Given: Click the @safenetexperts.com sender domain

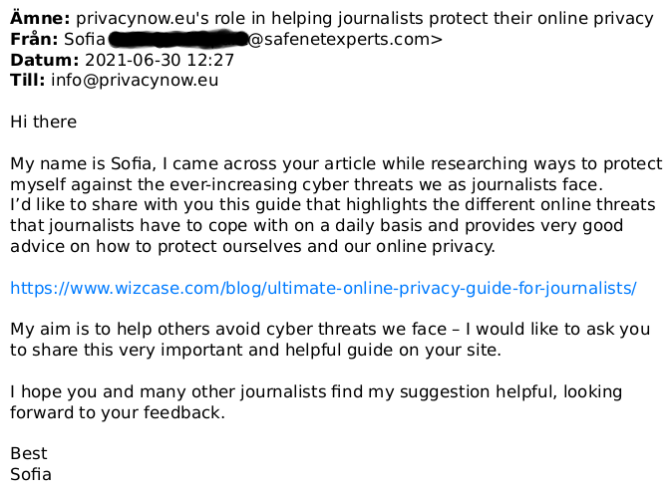Looking at the screenshot, I should pyautogui.click(x=345, y=39).
